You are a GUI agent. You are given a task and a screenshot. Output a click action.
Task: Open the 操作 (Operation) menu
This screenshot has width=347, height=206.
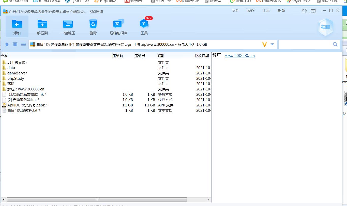pos(251,11)
